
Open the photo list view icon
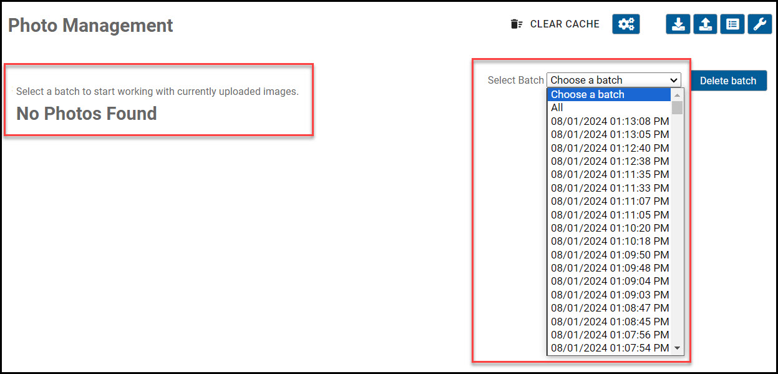[x=732, y=24]
